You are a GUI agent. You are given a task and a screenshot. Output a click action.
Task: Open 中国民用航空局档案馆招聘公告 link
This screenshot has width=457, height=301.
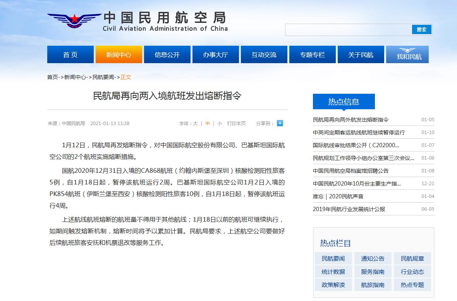[350, 171]
